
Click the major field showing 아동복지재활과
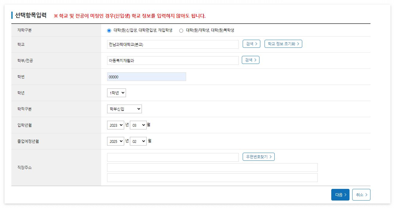tap(172, 60)
